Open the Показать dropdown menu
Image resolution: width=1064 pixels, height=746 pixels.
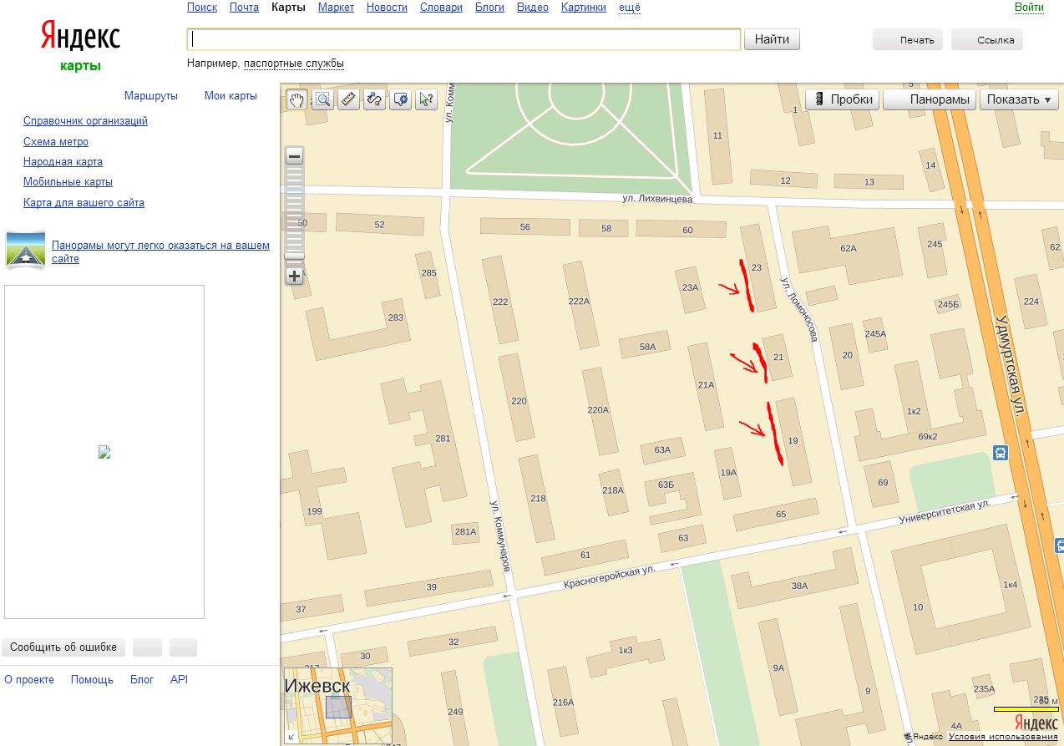[1019, 99]
